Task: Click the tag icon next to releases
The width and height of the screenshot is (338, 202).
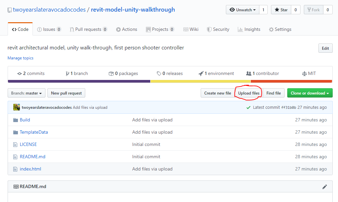Action: [159, 74]
